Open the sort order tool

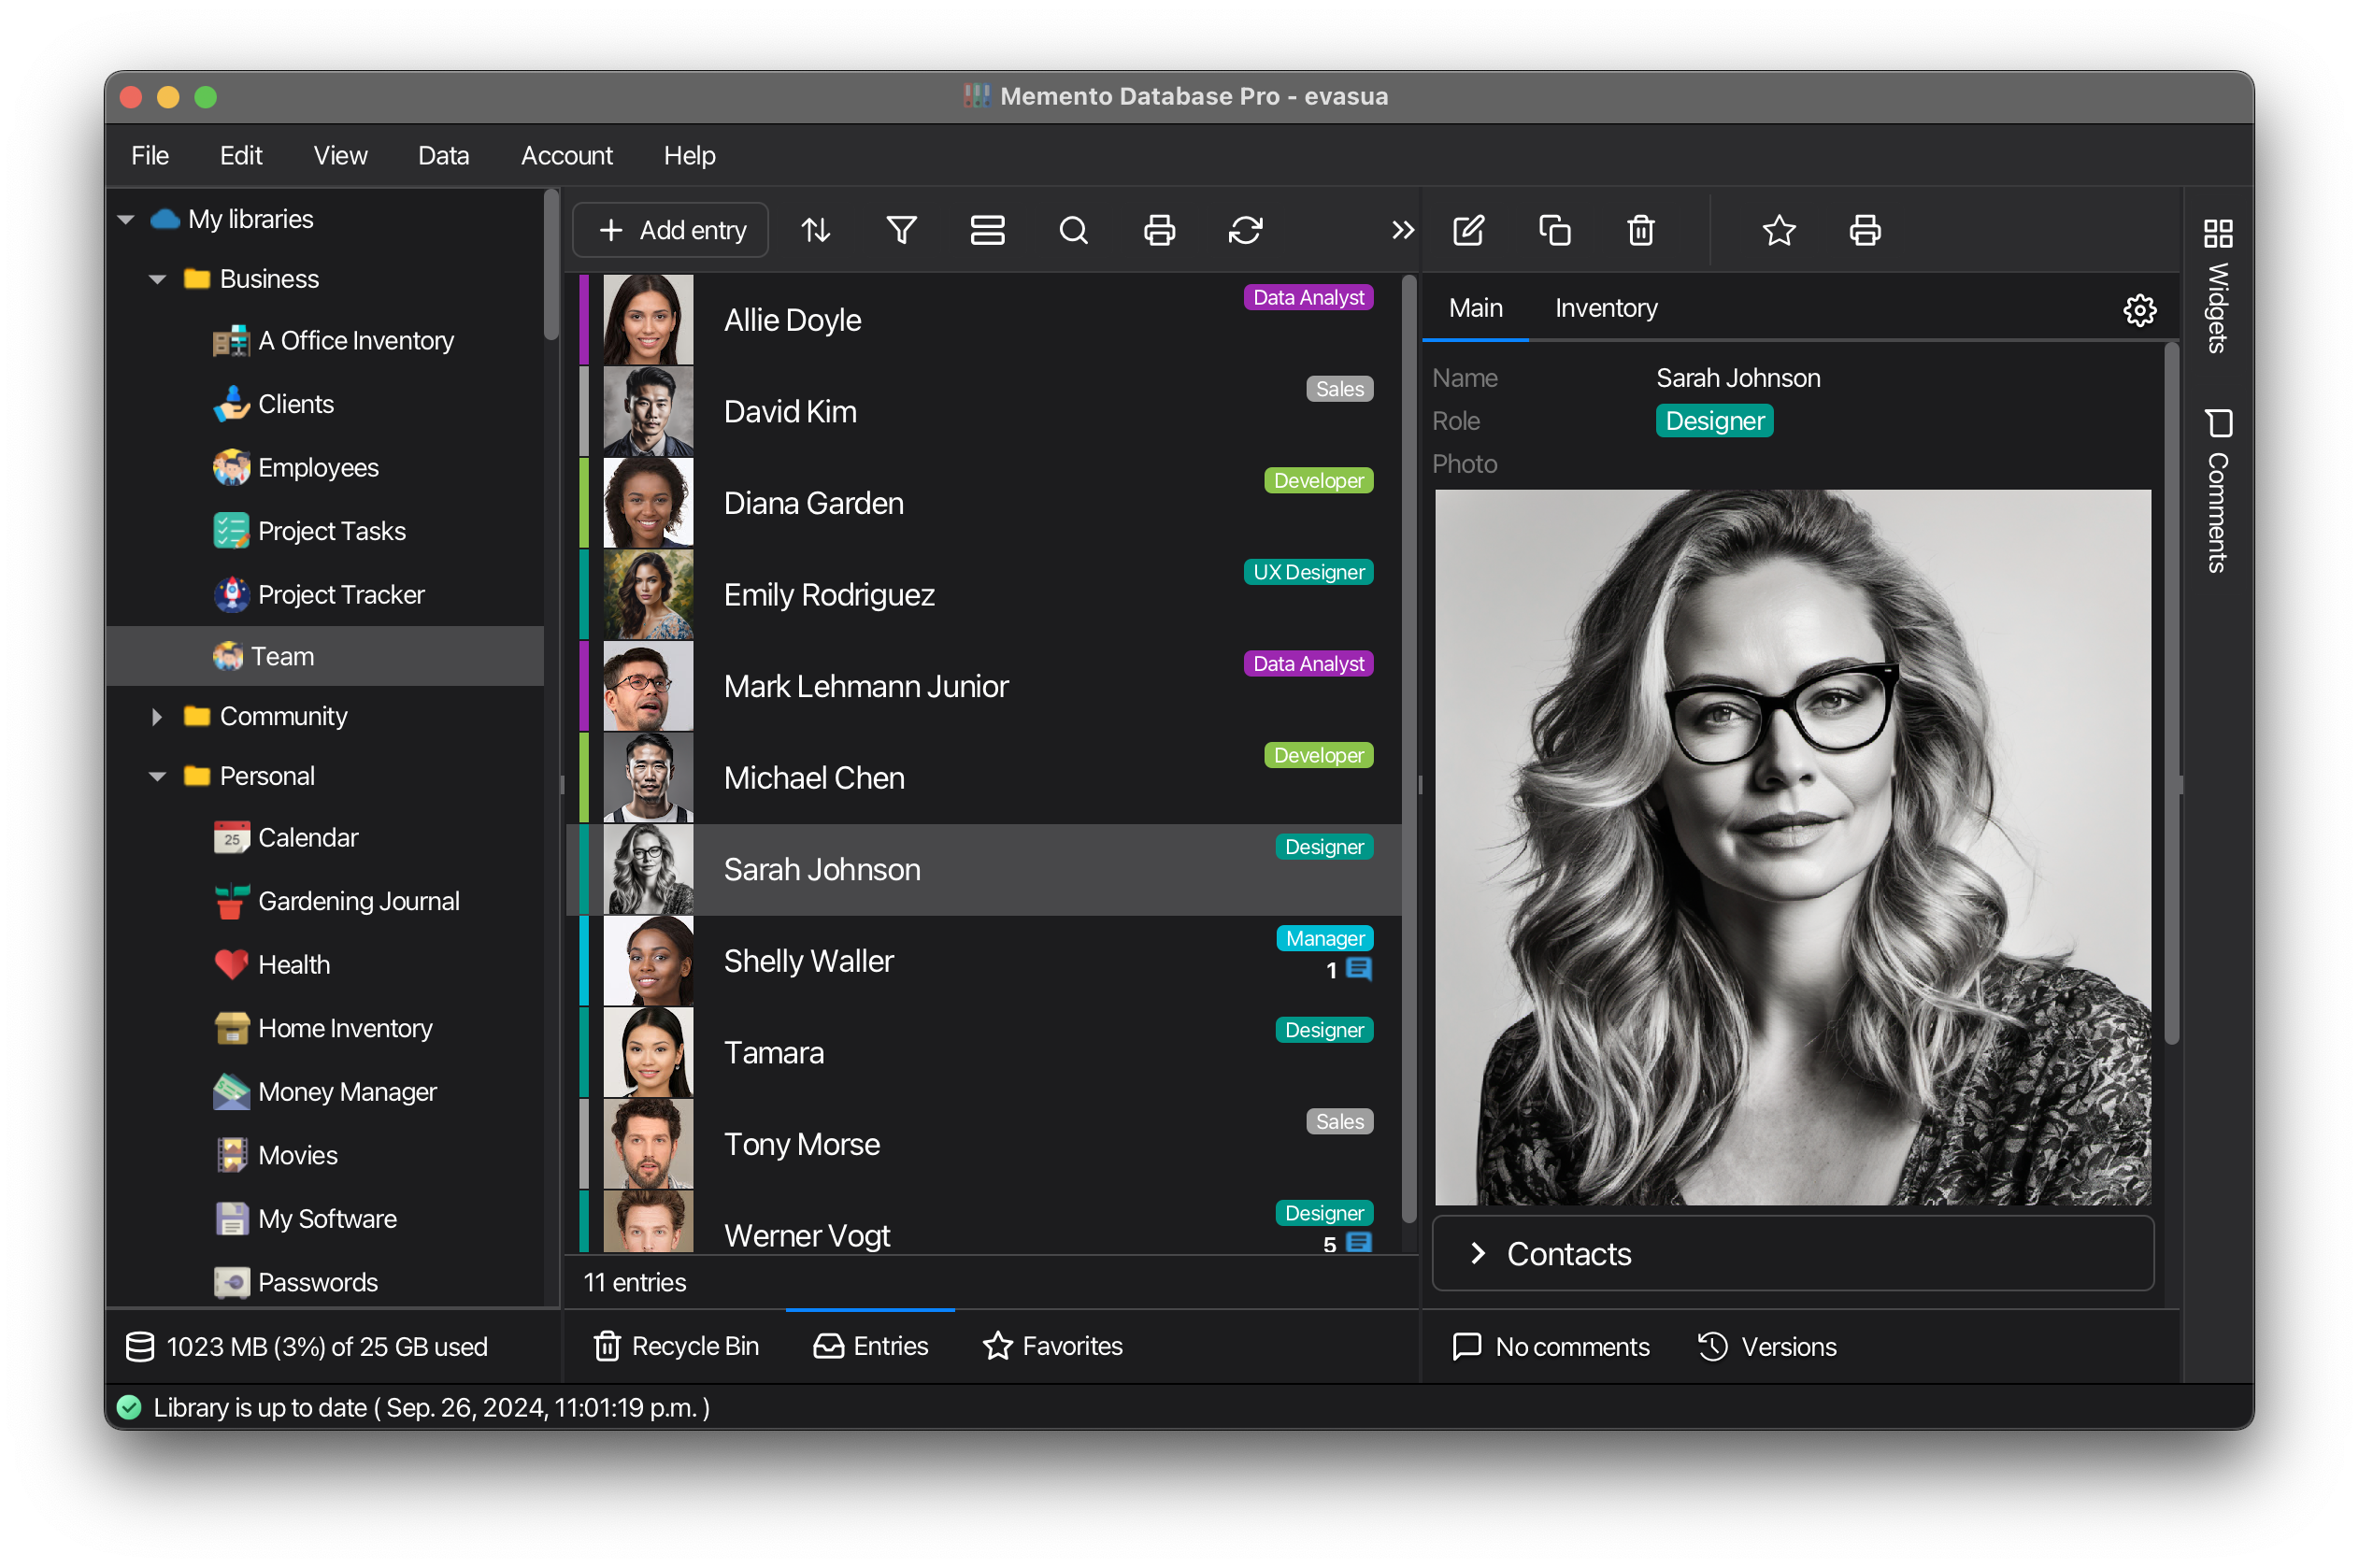pos(815,229)
